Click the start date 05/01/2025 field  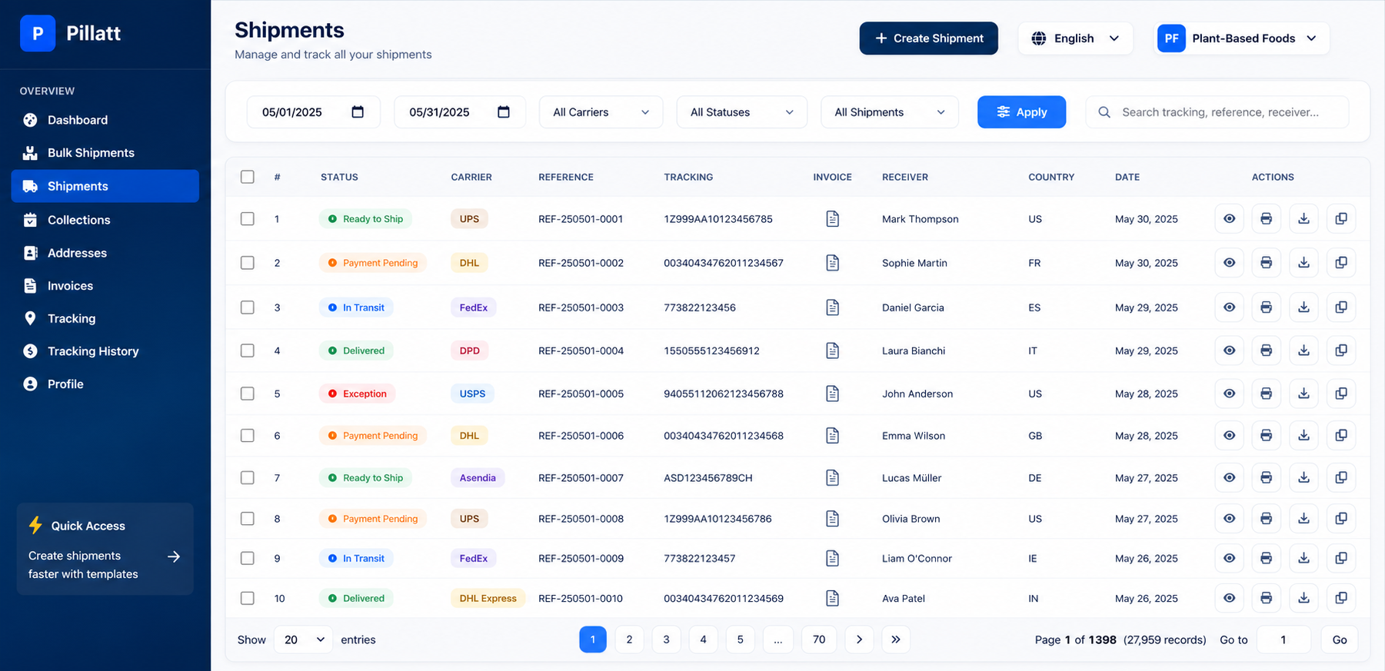coord(313,112)
